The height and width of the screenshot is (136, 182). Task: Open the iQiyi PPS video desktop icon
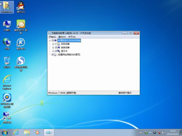click(21, 25)
